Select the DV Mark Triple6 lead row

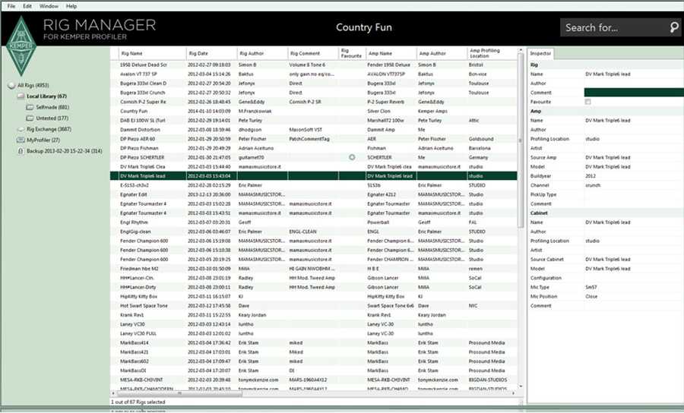314,176
